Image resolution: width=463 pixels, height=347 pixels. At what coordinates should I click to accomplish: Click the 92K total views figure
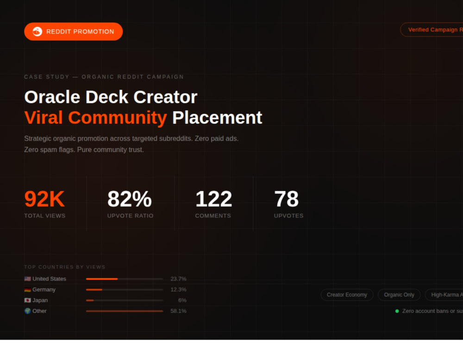coord(44,199)
